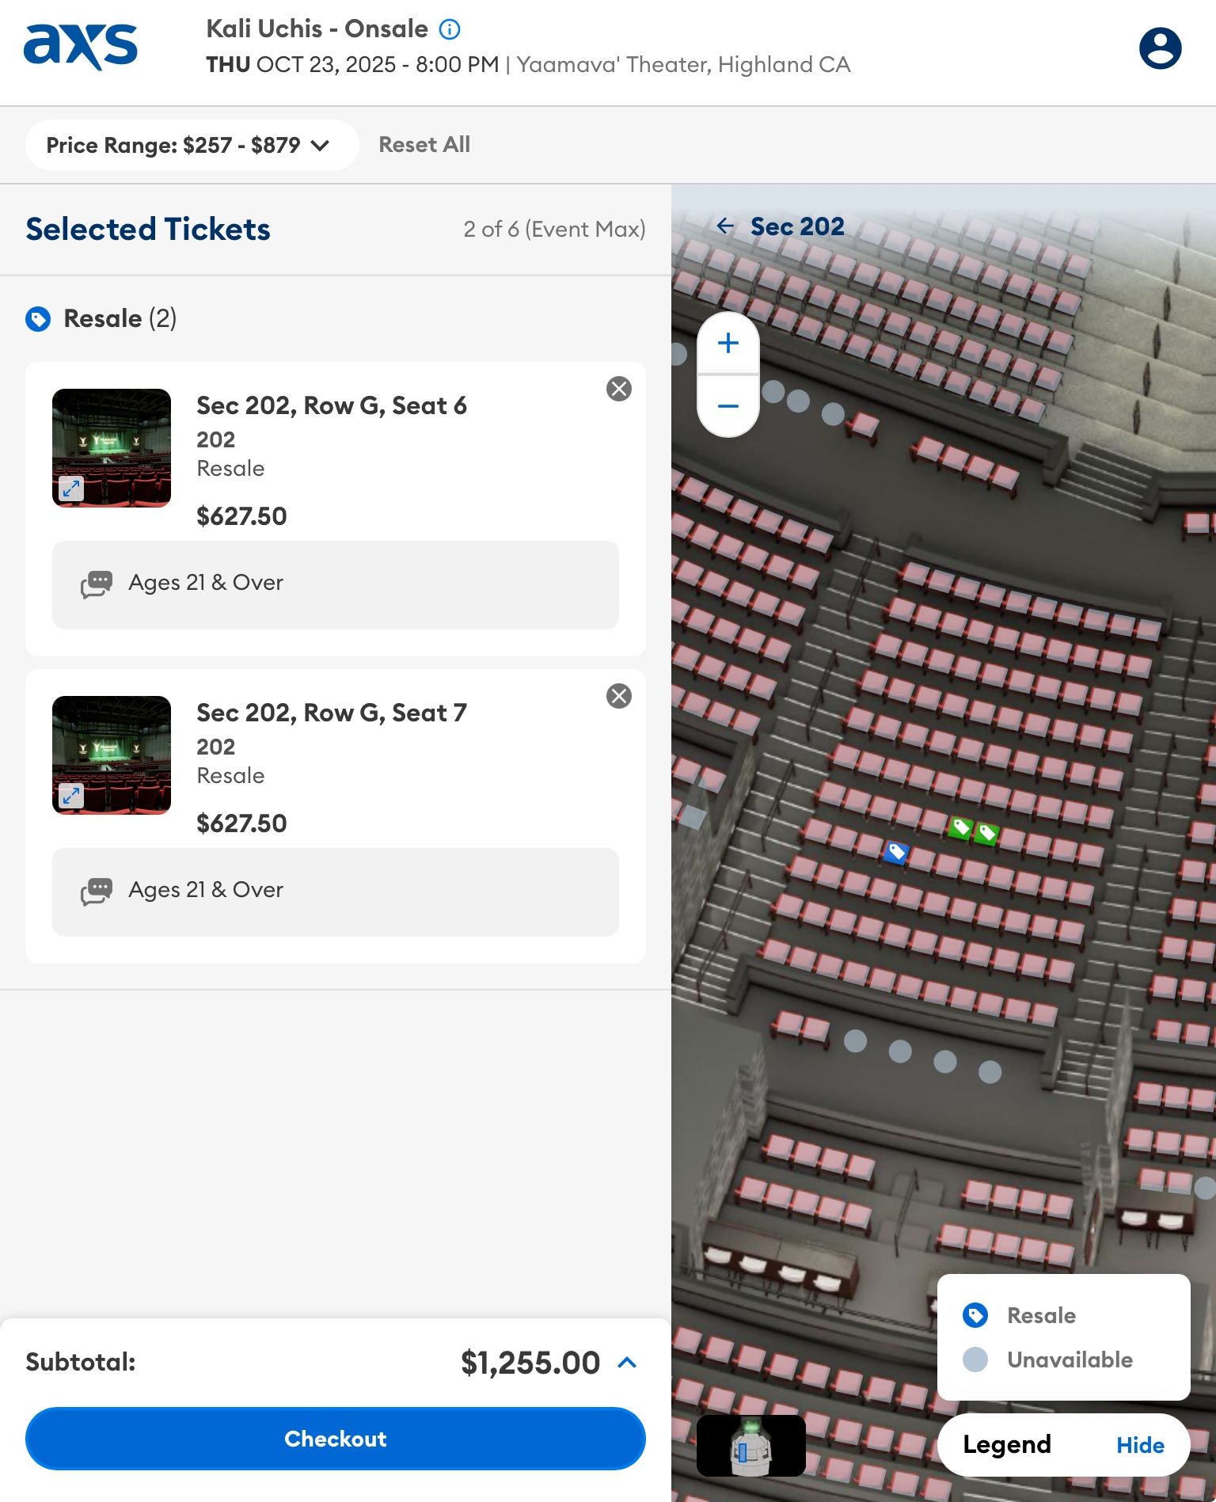Remove the Sec 202 Row G Seat 6 ticket
This screenshot has height=1502, width=1216.
(620, 387)
